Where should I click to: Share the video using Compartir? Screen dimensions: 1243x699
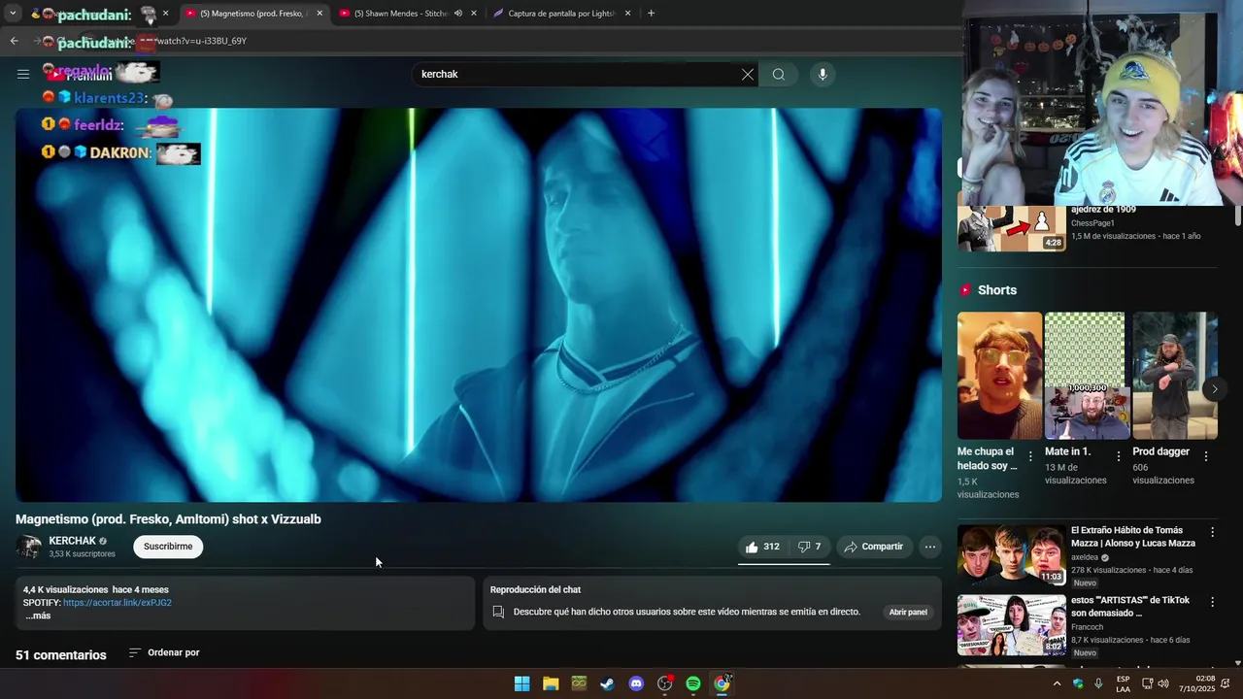pos(874,547)
